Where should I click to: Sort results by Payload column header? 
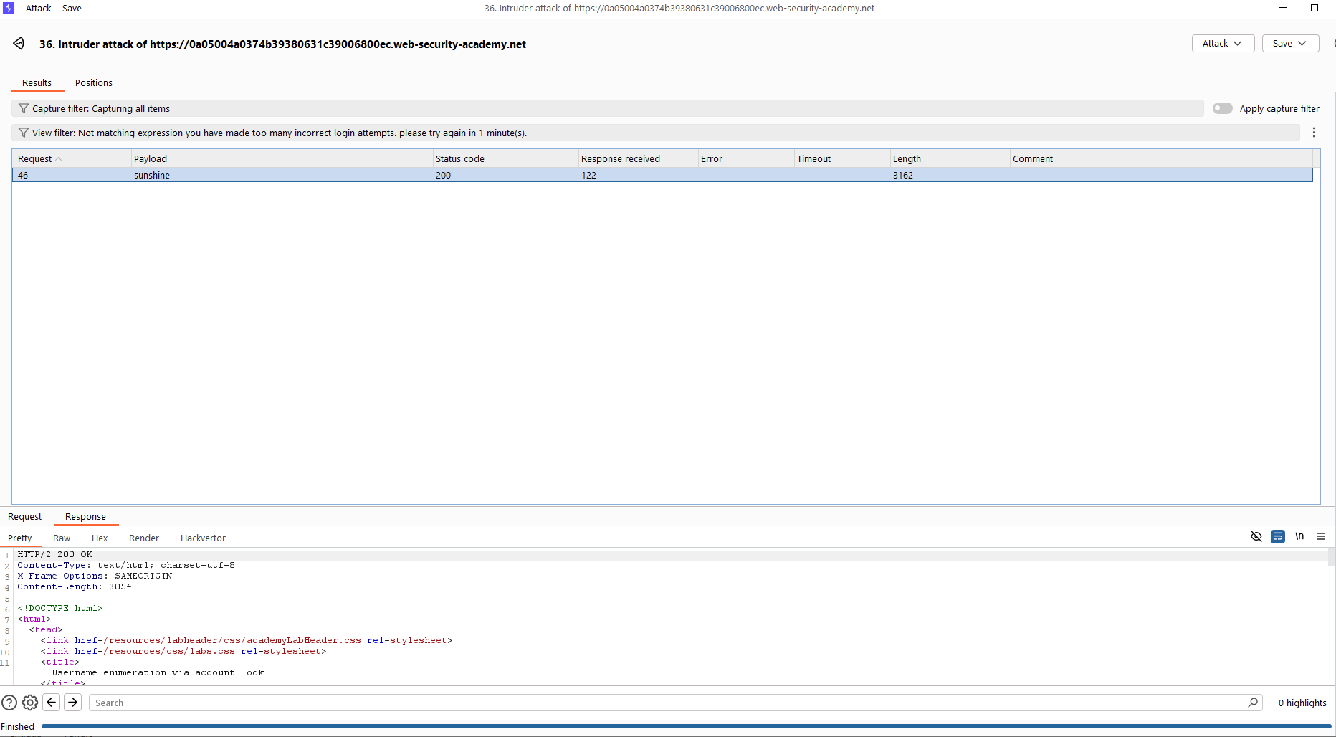(282, 158)
